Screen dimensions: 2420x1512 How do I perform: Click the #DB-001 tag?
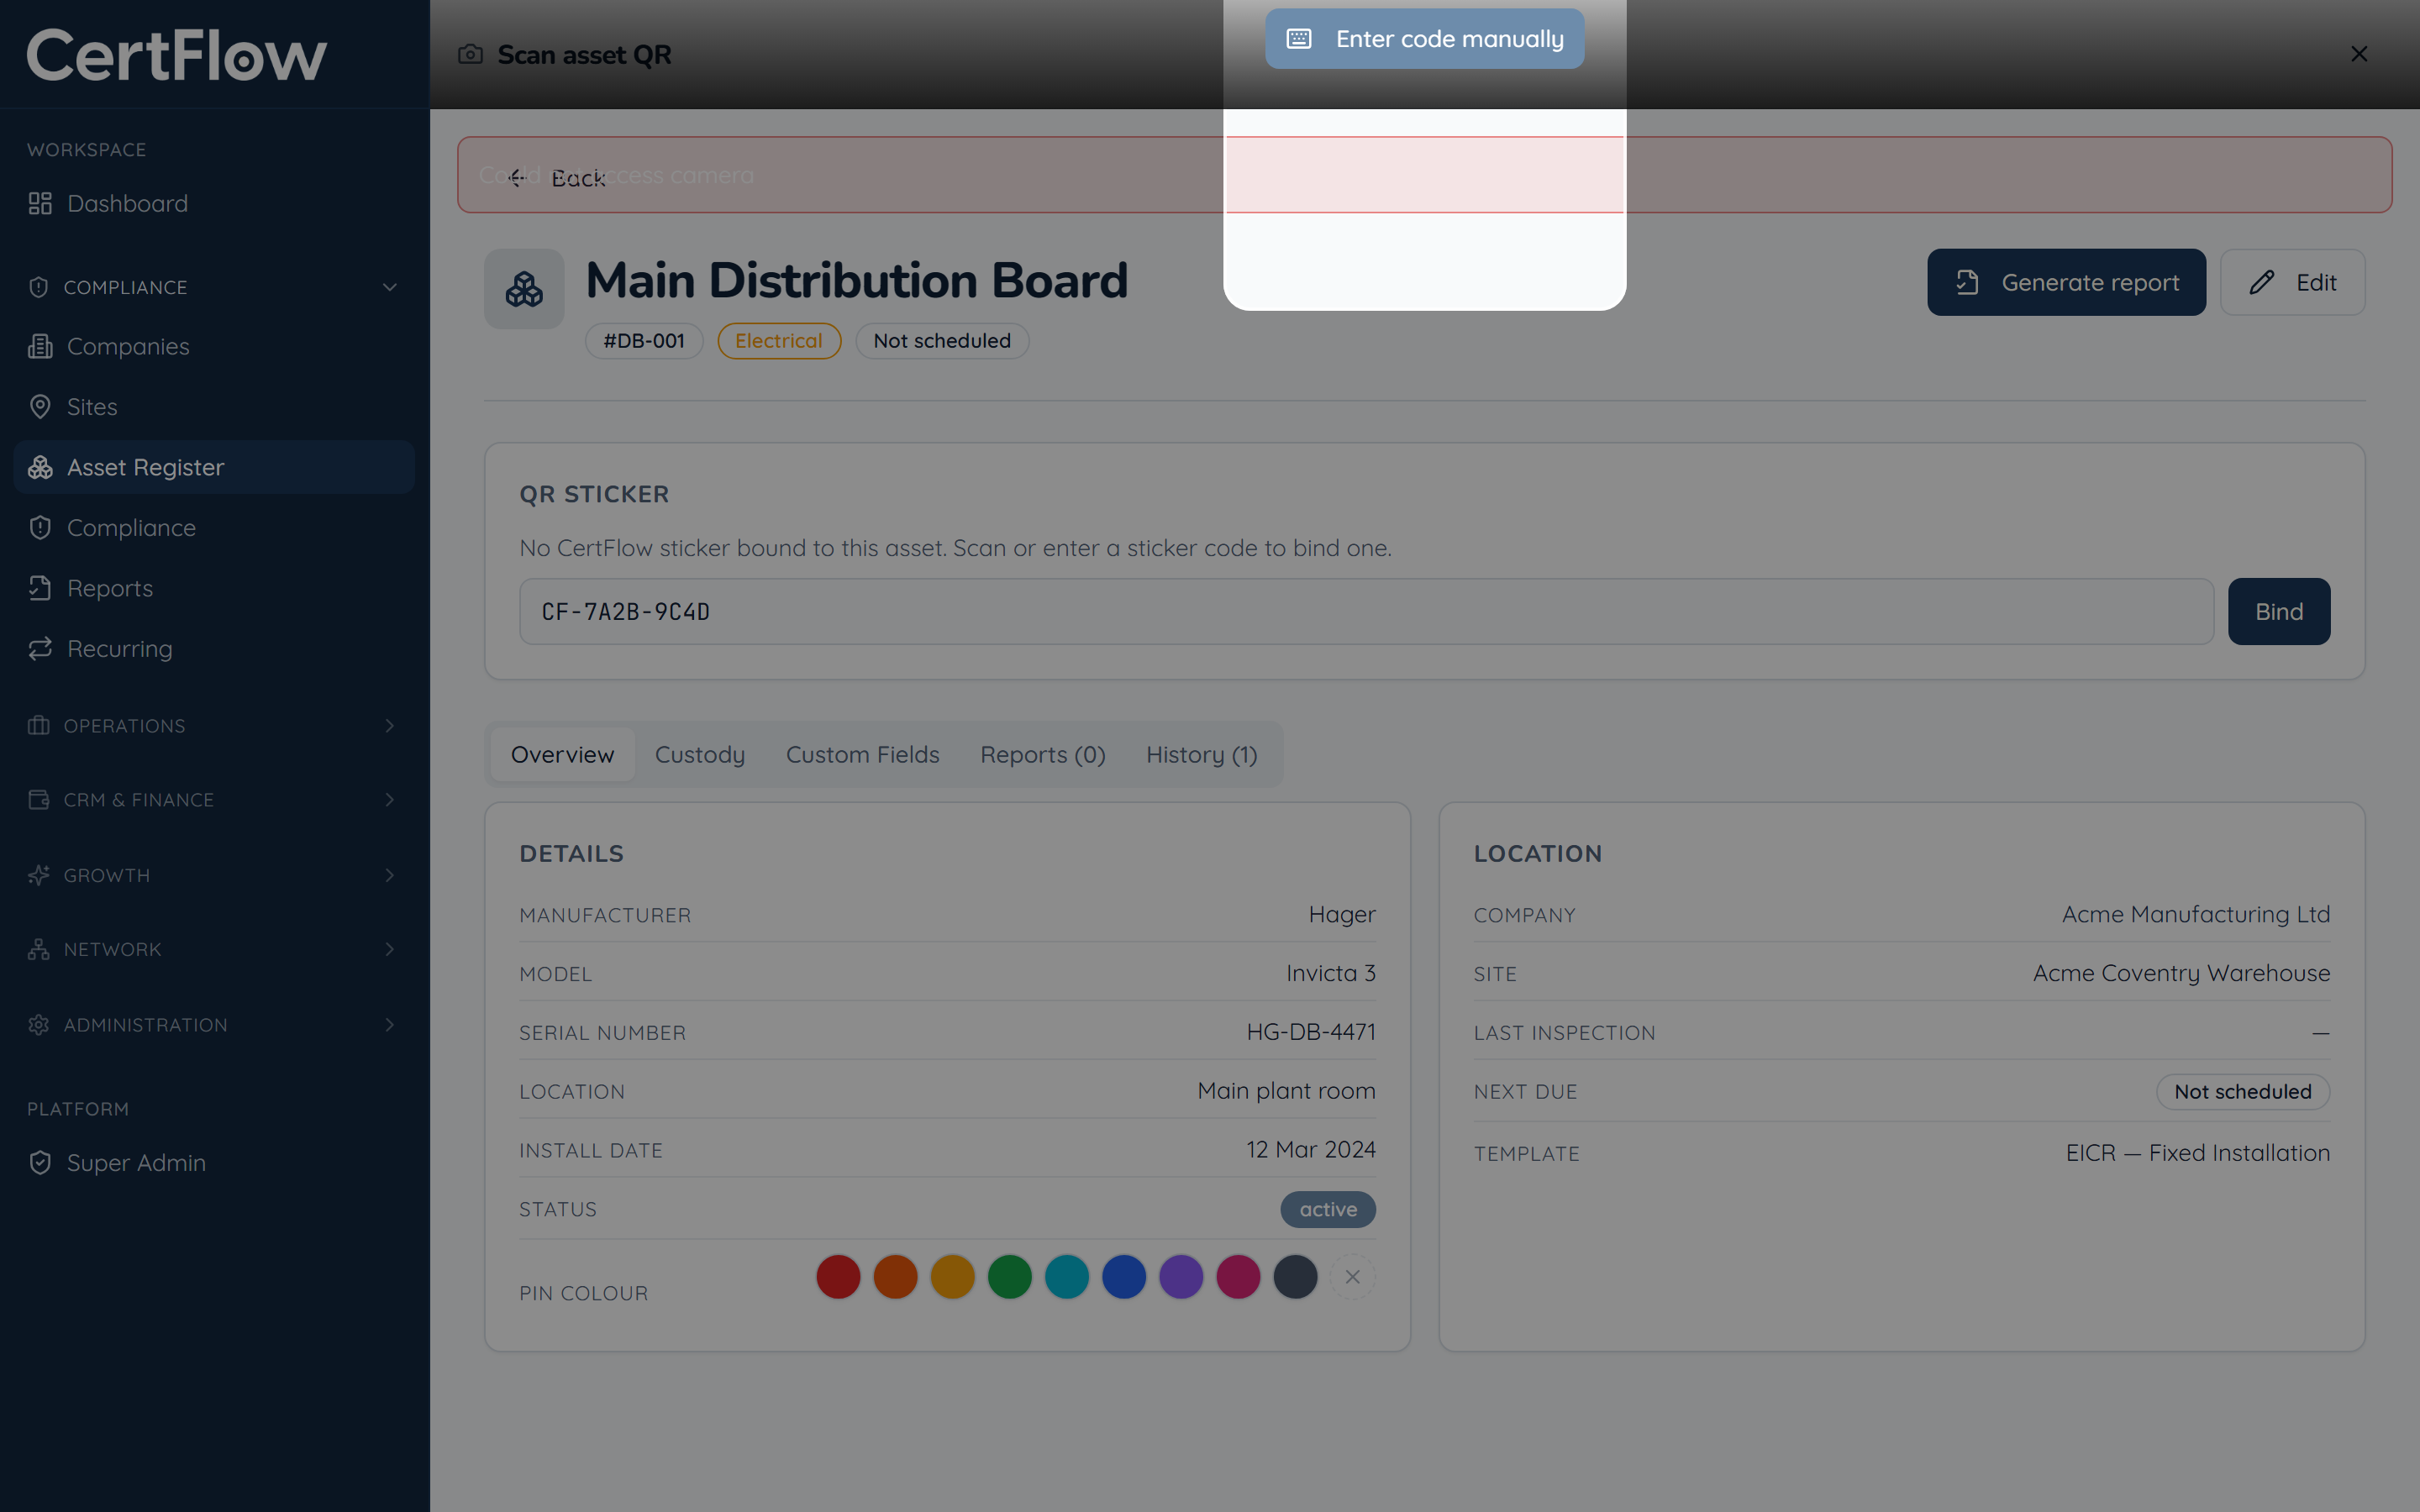coord(644,341)
